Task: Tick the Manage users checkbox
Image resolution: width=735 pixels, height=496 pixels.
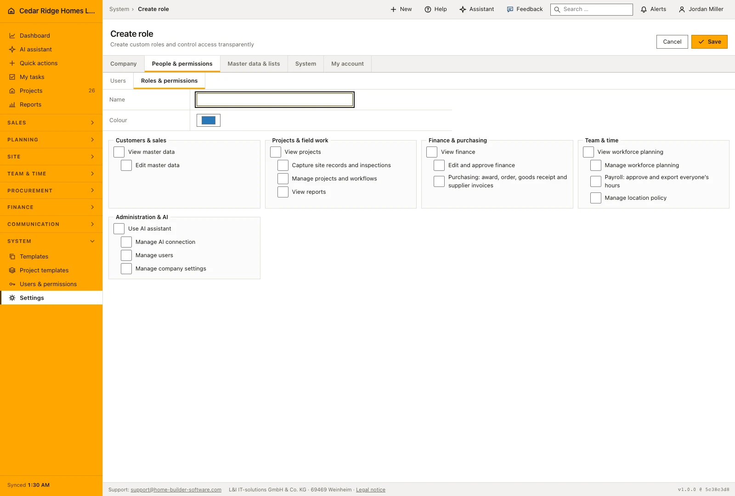Action: (126, 255)
